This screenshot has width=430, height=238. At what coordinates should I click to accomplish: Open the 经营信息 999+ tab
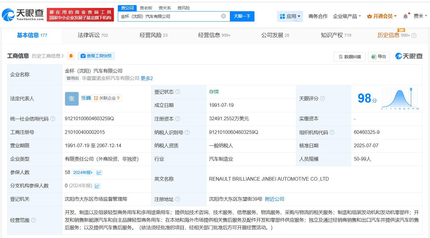tap(214, 35)
